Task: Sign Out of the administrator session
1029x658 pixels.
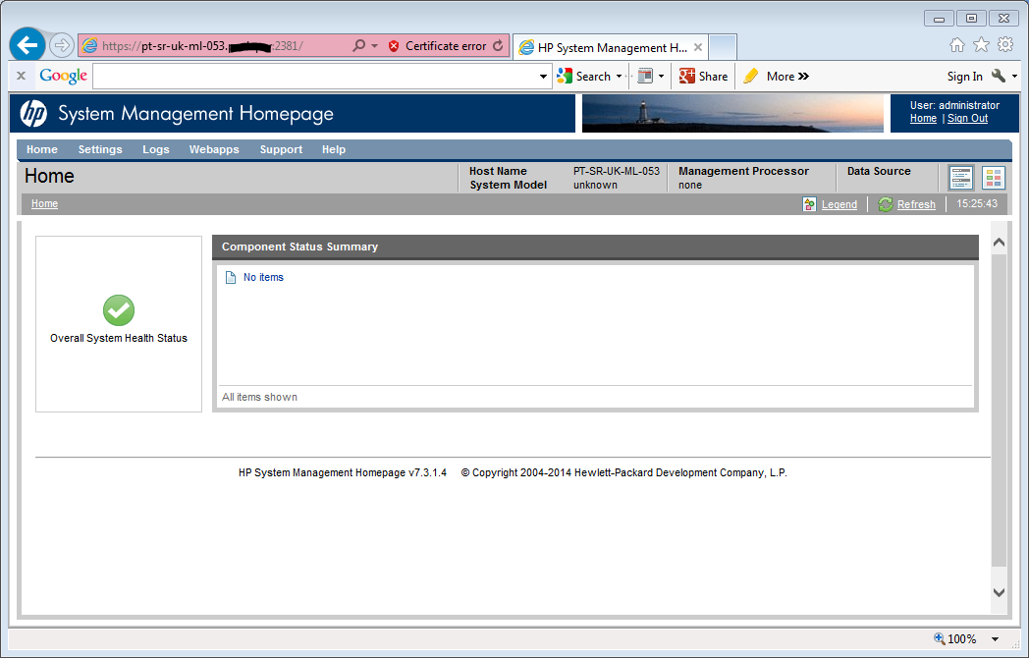Action: click(x=967, y=118)
